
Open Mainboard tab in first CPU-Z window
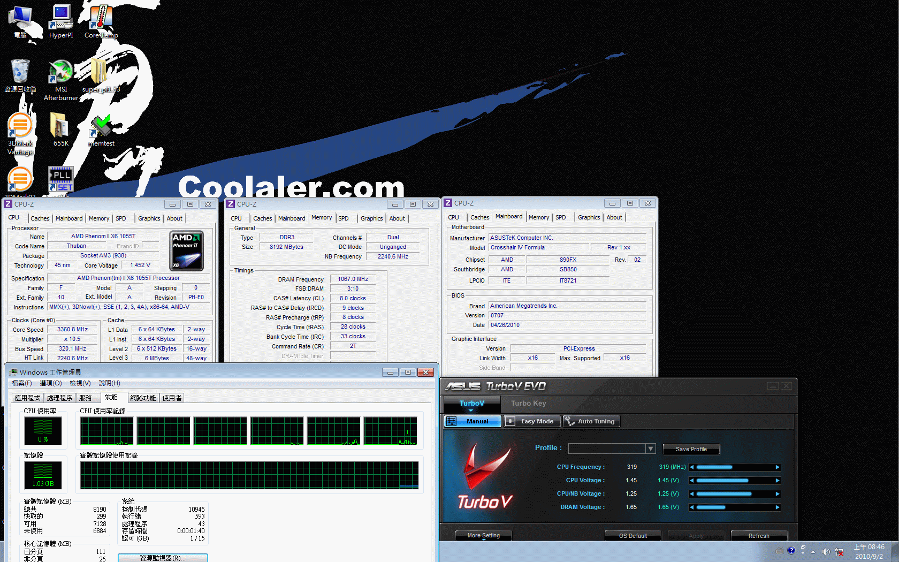(69, 218)
